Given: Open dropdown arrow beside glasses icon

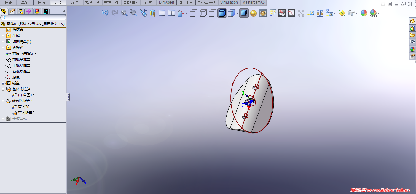Looking at the screenshot, I should point(357,13).
